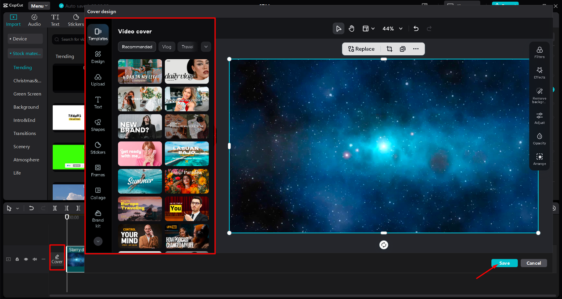Save the cover design
The width and height of the screenshot is (562, 299).
(x=504, y=263)
